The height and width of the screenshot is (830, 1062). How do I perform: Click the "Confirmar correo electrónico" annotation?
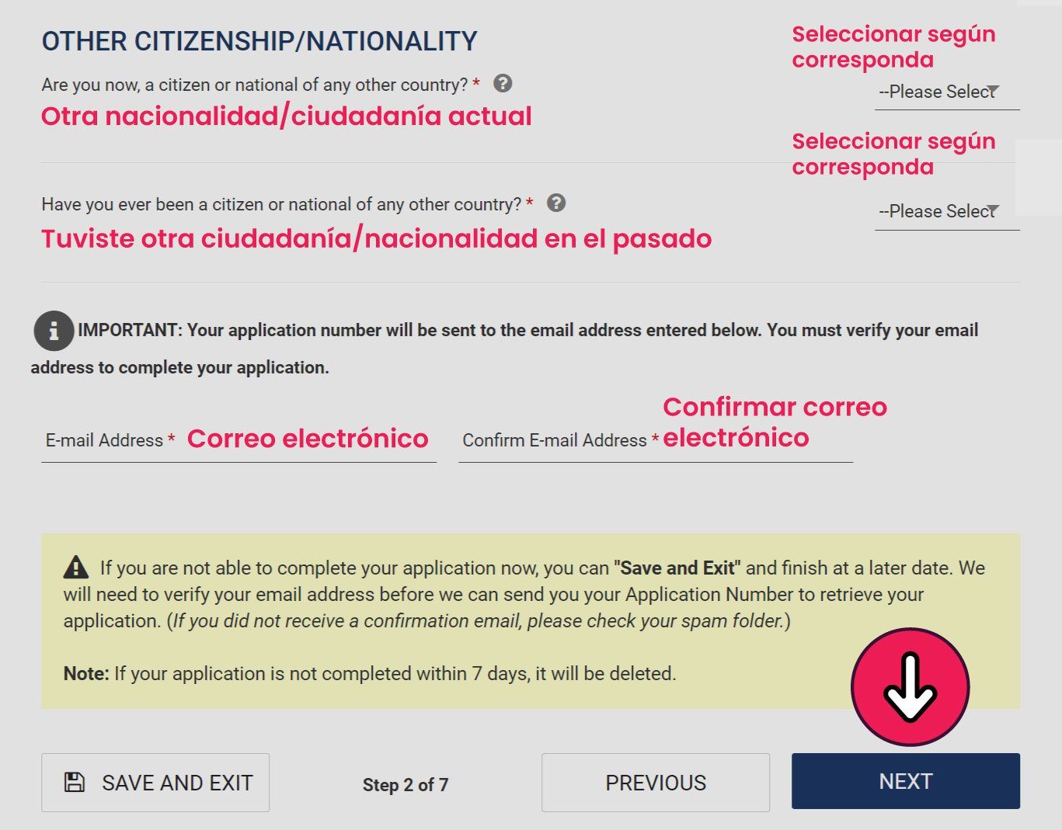coord(774,422)
